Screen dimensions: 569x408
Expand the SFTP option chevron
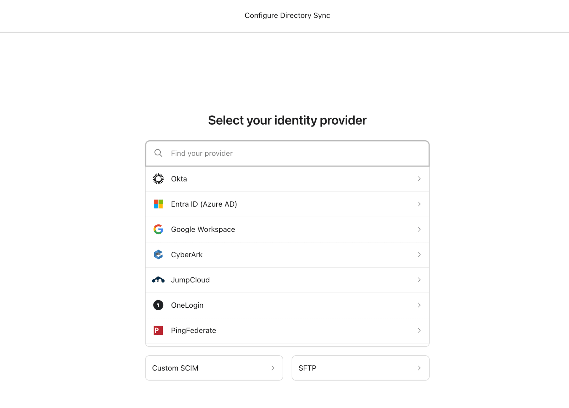[419, 368]
